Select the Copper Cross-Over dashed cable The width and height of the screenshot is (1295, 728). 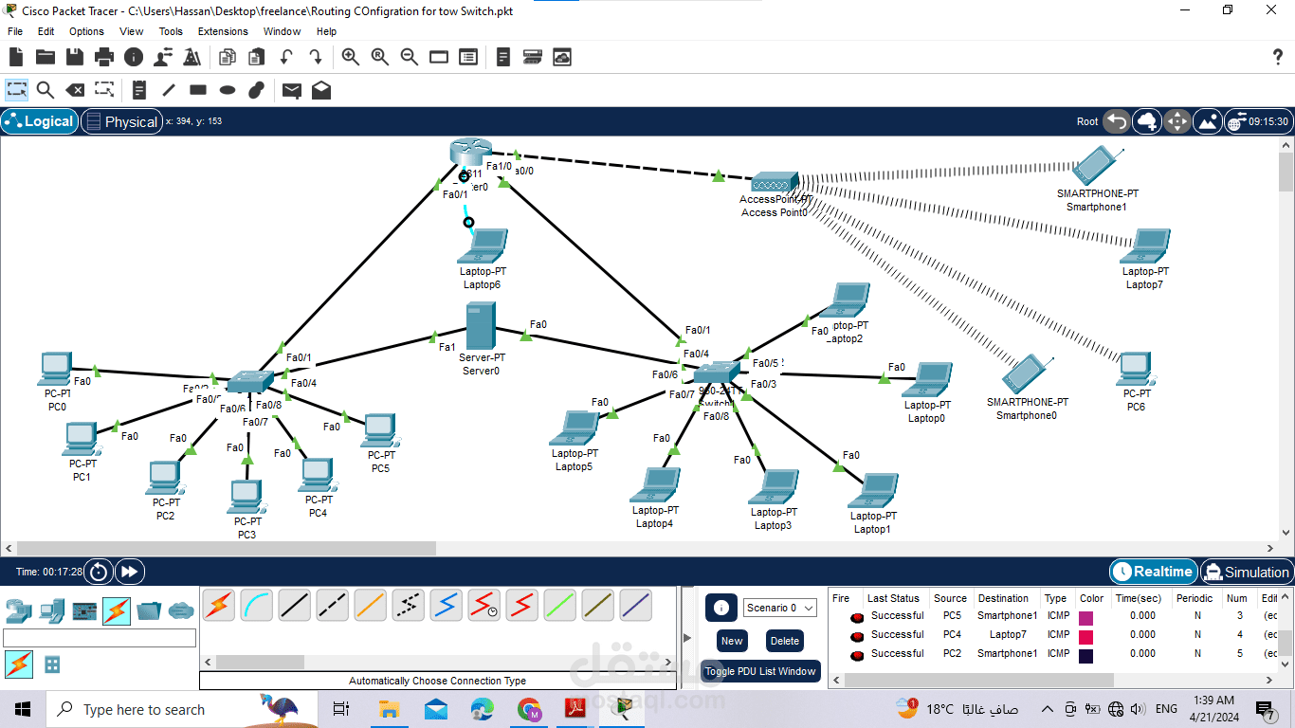[x=333, y=605]
